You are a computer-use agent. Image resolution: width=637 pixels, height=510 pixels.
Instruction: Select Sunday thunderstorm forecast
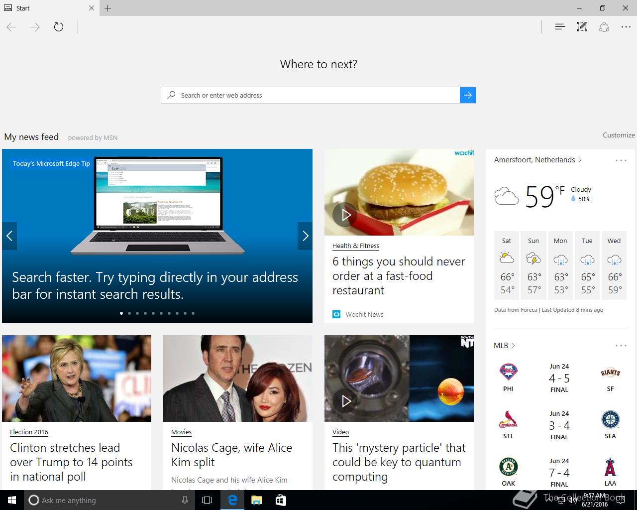tap(533, 265)
